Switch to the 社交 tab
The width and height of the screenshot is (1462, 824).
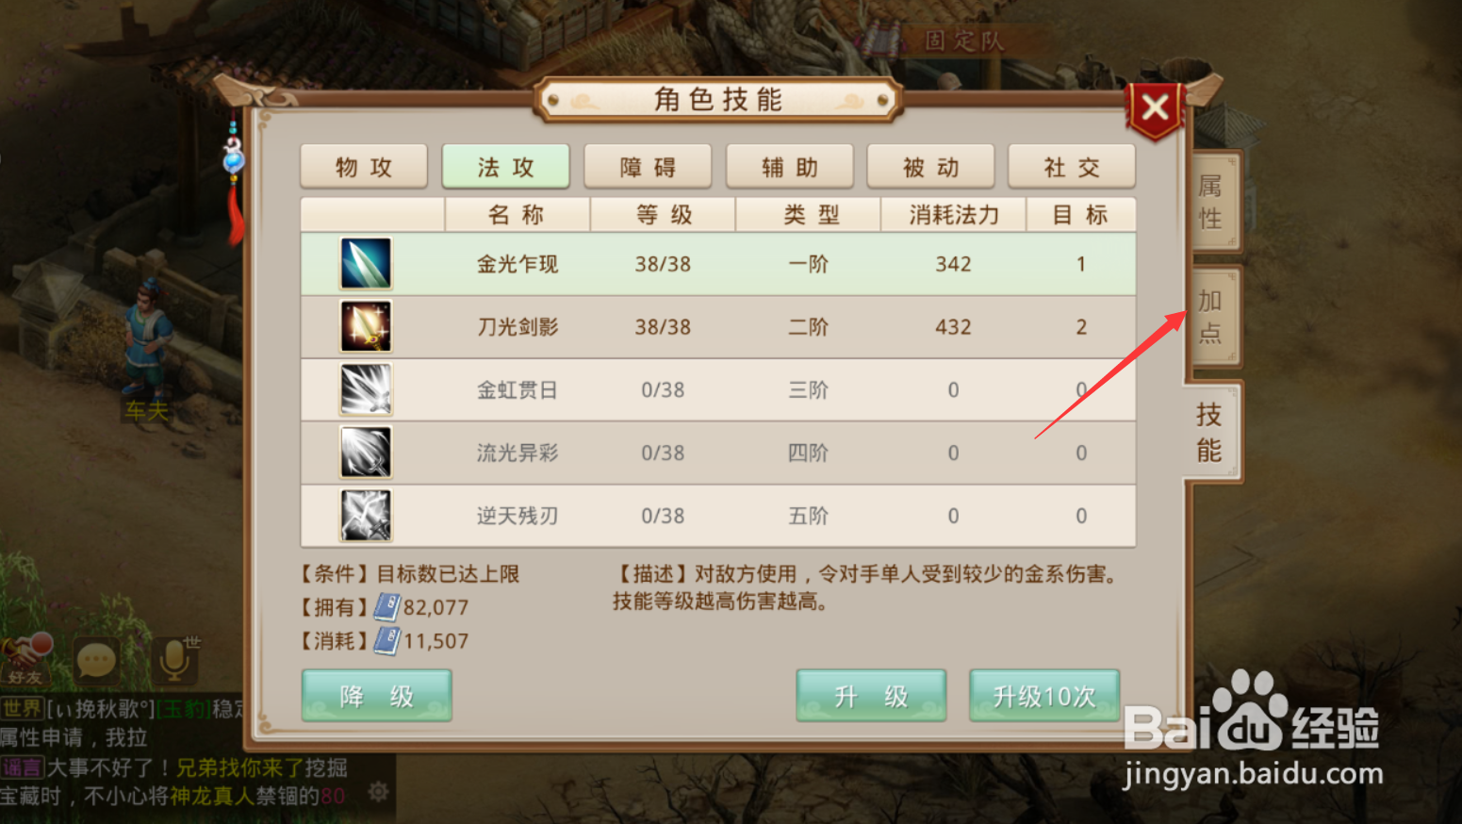(1072, 167)
